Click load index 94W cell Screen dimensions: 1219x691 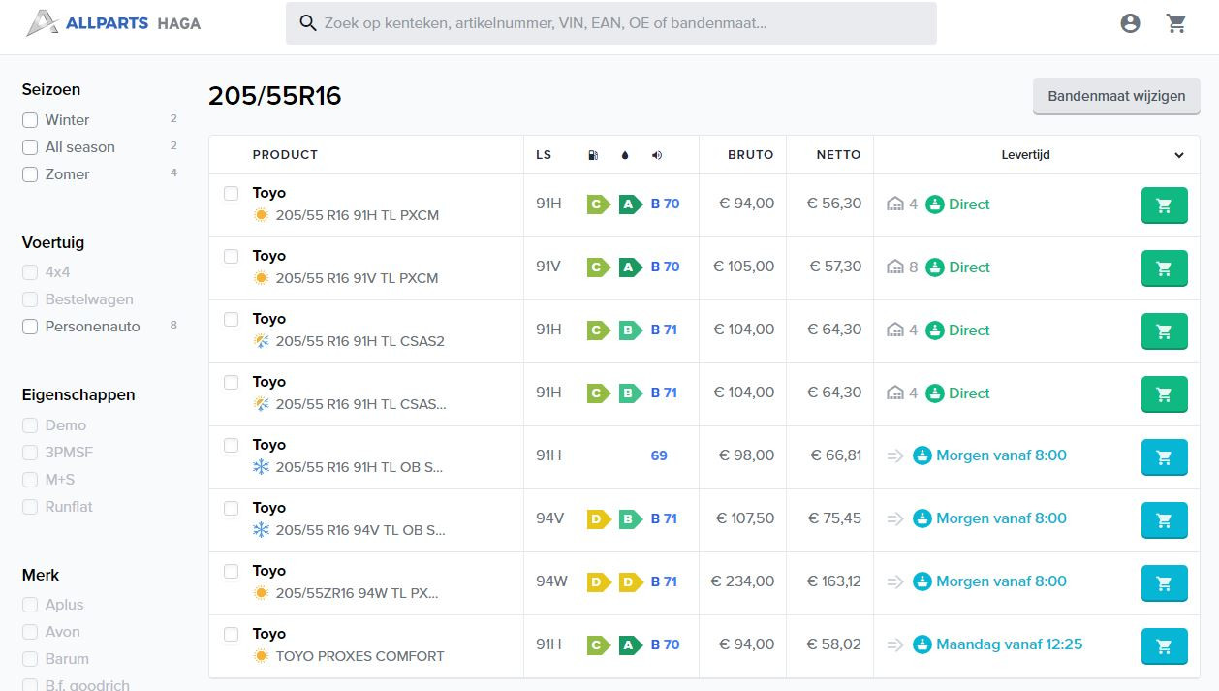(551, 581)
